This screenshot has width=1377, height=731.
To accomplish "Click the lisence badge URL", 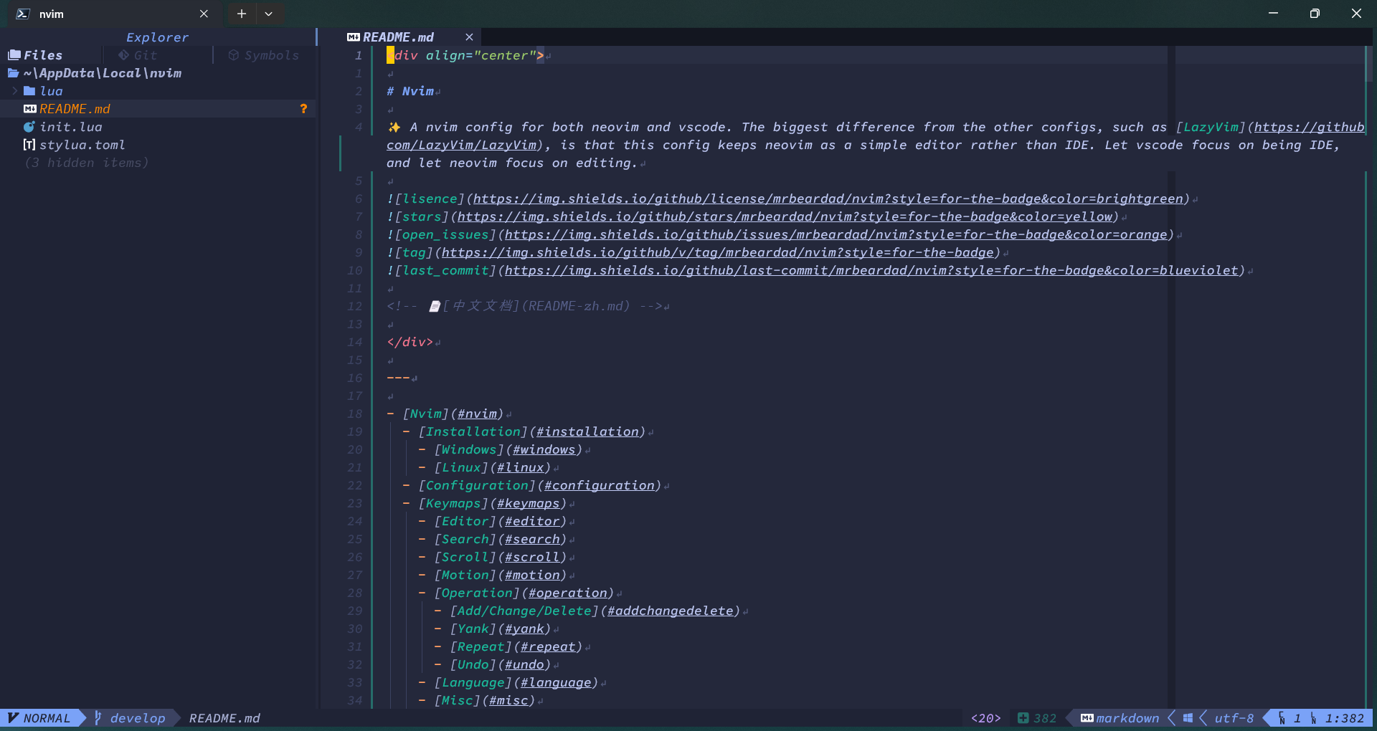I will click(828, 199).
